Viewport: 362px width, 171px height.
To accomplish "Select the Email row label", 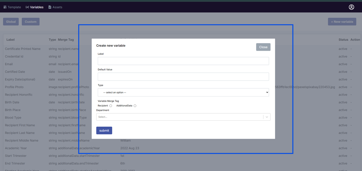I will pyautogui.click(x=9, y=64).
